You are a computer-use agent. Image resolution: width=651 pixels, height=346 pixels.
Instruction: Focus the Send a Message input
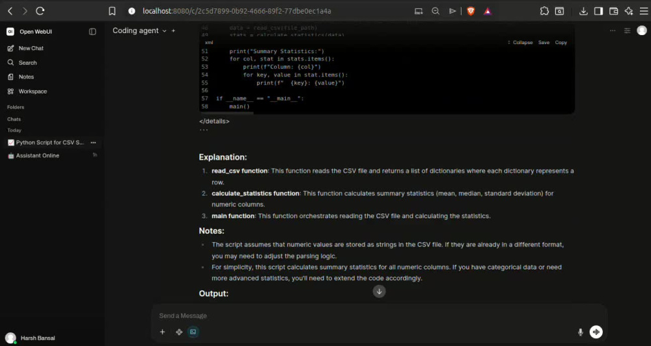point(379,315)
